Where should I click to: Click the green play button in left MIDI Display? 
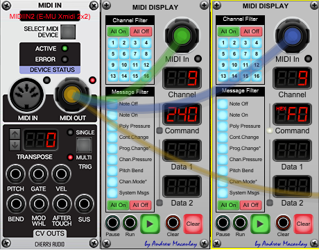point(150,224)
